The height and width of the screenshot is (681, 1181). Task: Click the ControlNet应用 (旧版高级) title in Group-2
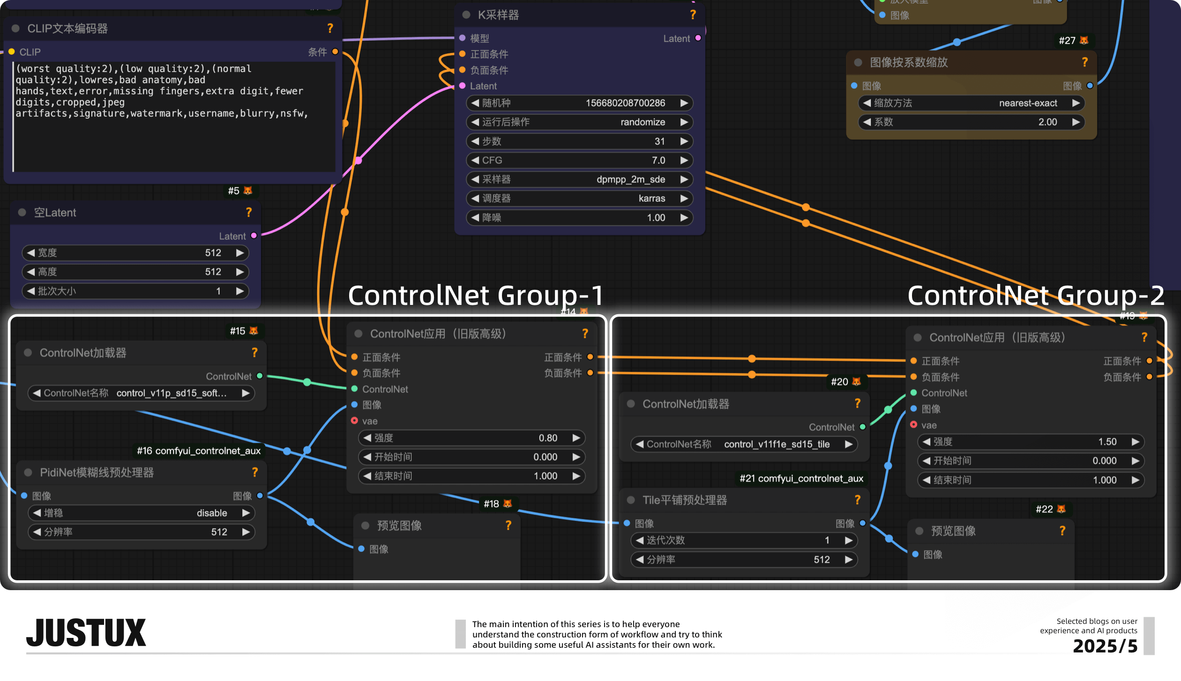click(997, 338)
